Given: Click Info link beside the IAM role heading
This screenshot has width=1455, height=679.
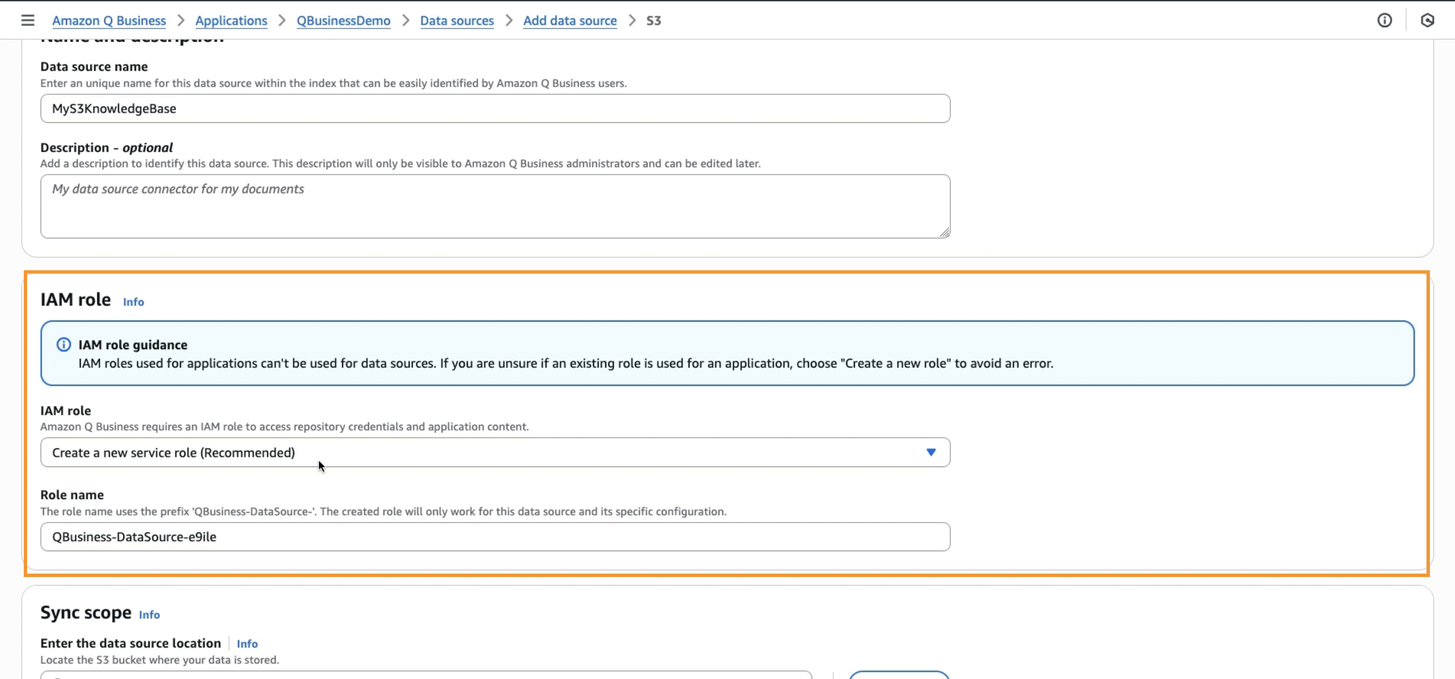Looking at the screenshot, I should coord(133,302).
